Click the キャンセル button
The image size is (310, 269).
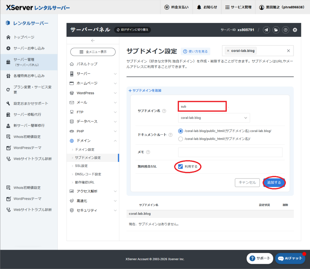click(x=247, y=182)
